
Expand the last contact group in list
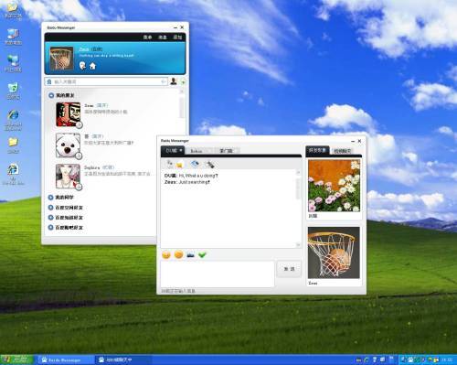tap(50, 228)
